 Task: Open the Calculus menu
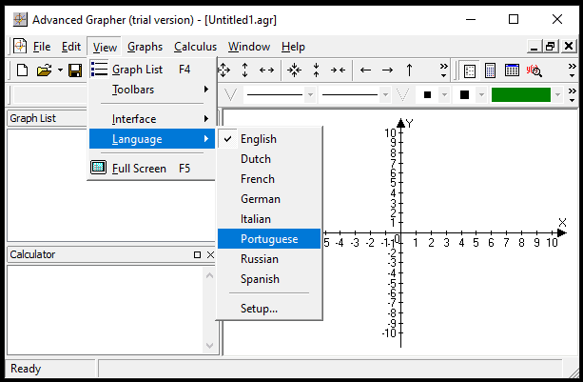pos(195,47)
